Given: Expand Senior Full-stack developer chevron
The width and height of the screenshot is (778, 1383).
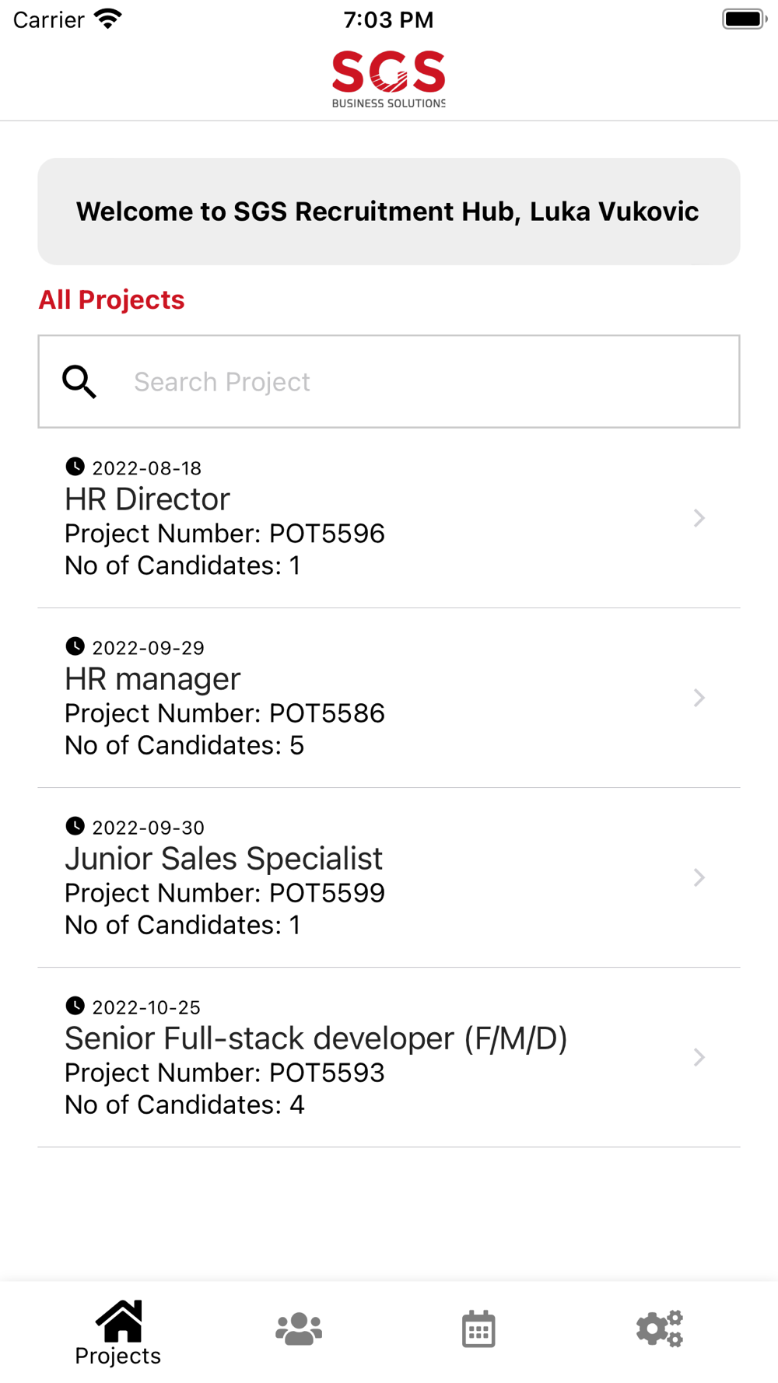Looking at the screenshot, I should click(x=699, y=1057).
